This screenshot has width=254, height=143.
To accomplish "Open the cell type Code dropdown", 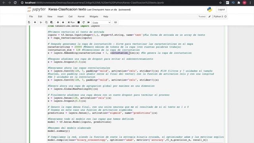I will click(102, 23).
